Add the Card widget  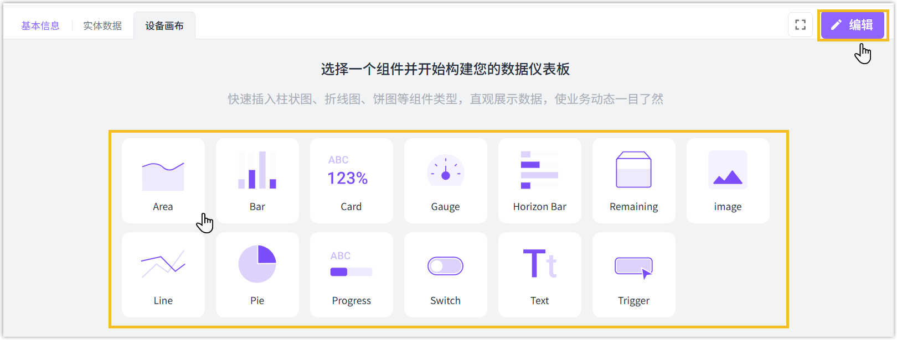(351, 180)
